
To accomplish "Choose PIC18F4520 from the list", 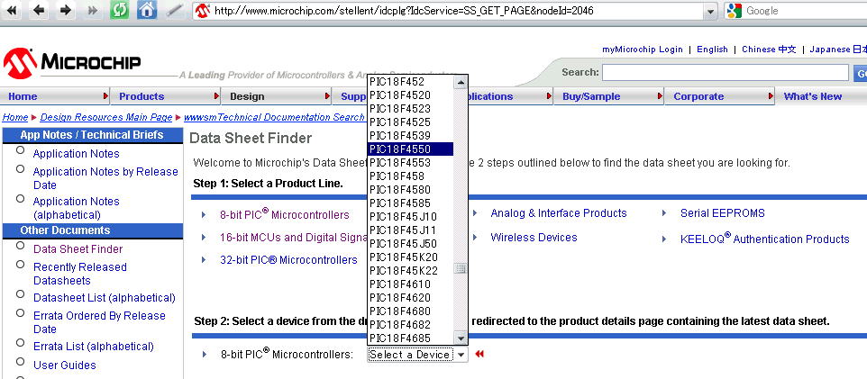I will click(x=410, y=95).
